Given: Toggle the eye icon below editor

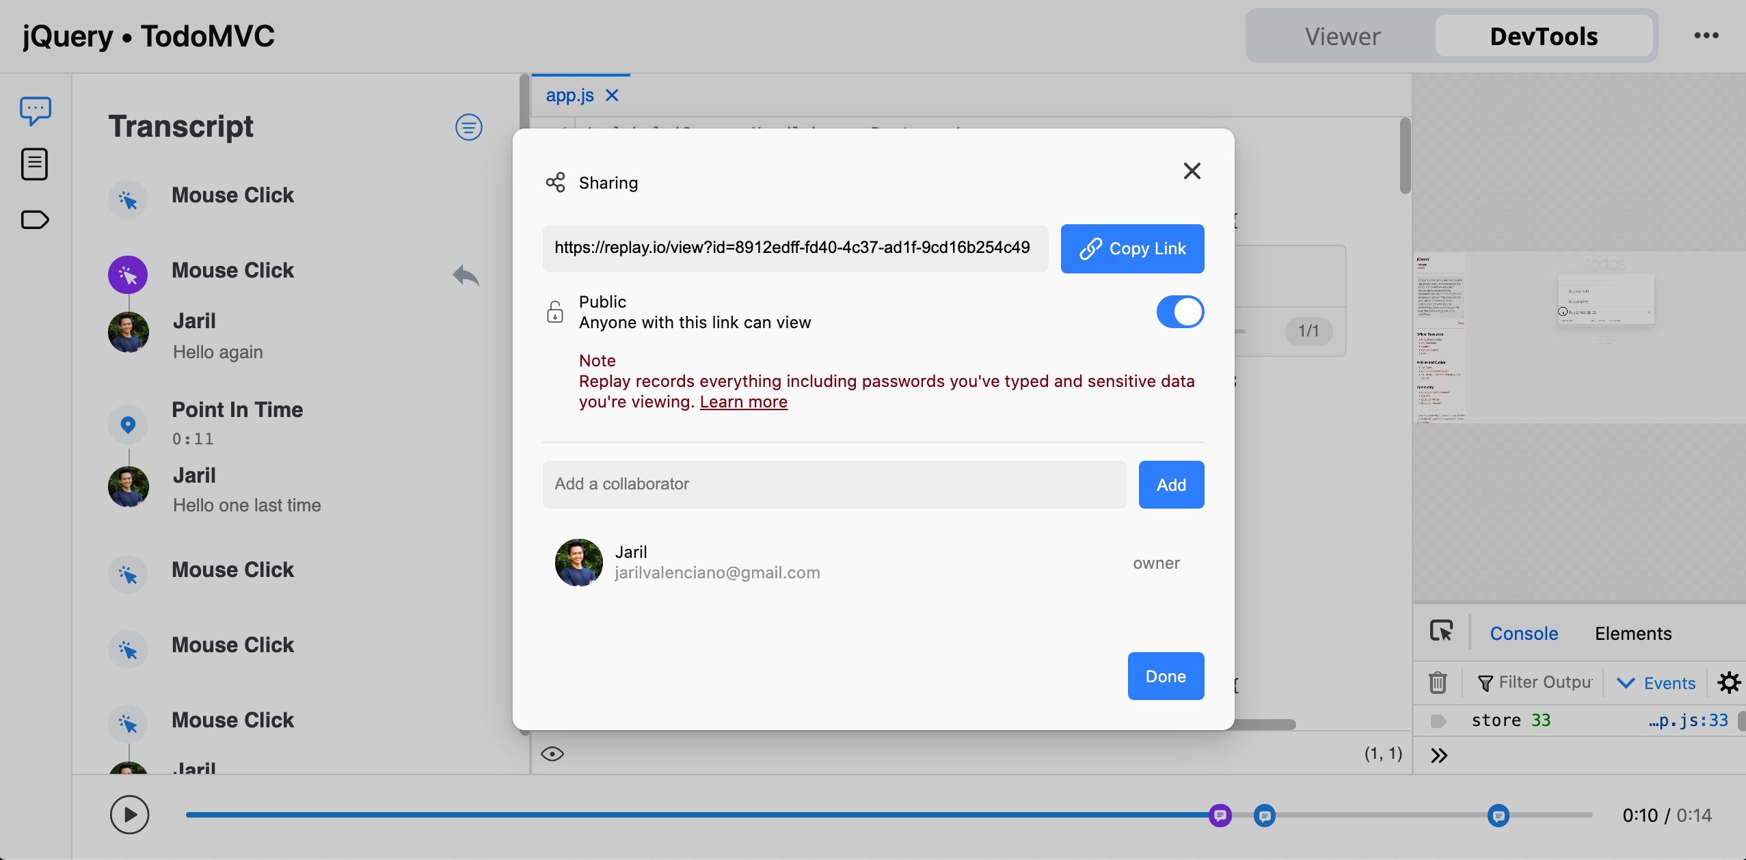Looking at the screenshot, I should [552, 753].
